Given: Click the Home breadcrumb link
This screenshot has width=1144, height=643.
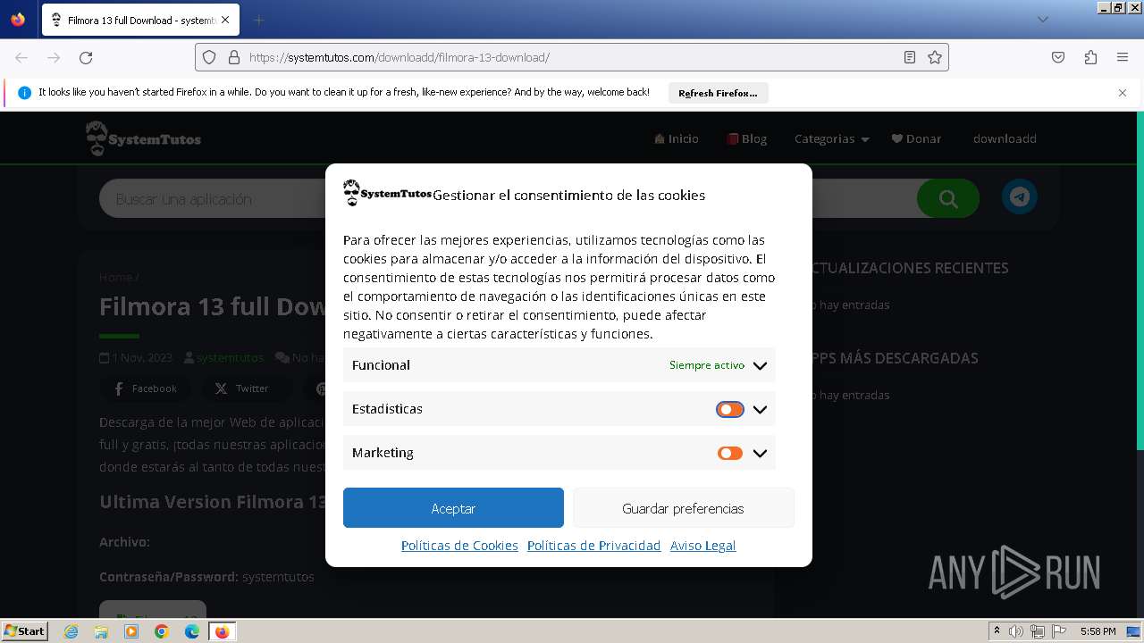Looking at the screenshot, I should (x=115, y=277).
